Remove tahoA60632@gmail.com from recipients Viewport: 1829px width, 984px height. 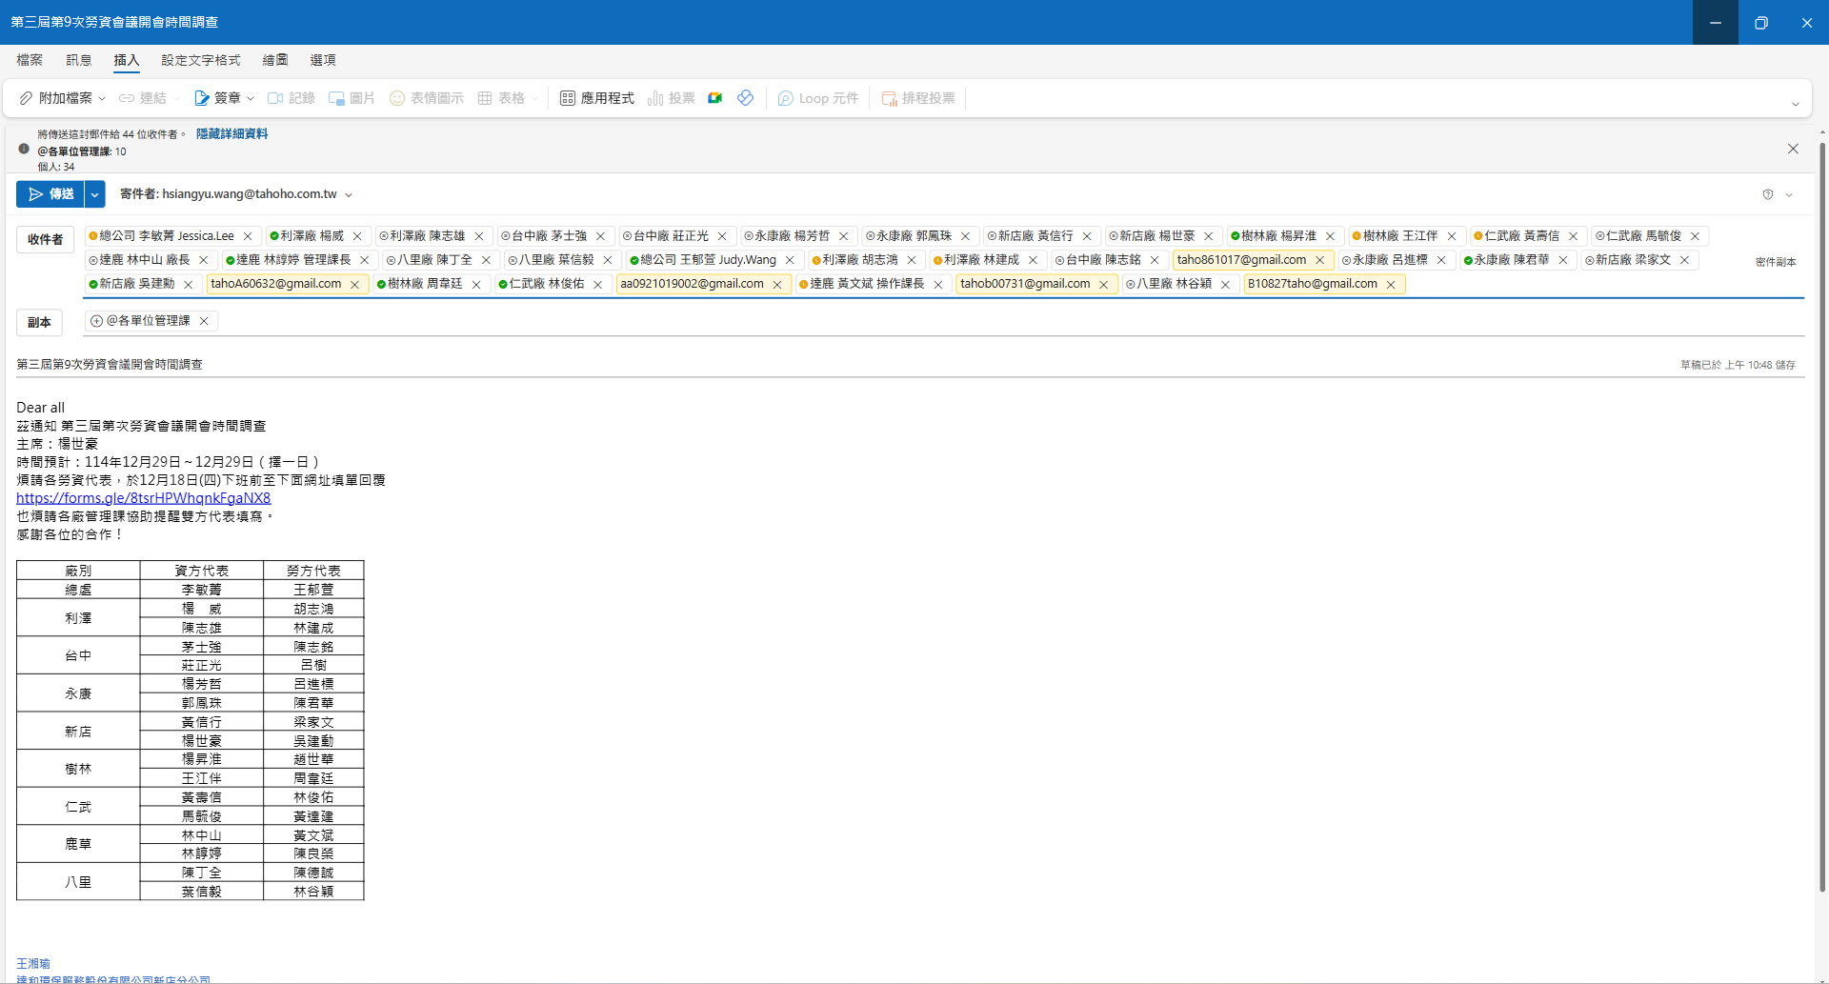pyautogui.click(x=354, y=284)
